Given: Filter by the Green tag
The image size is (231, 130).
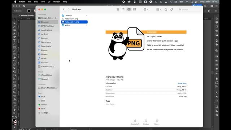Looking at the screenshot, I should pos(43,105).
